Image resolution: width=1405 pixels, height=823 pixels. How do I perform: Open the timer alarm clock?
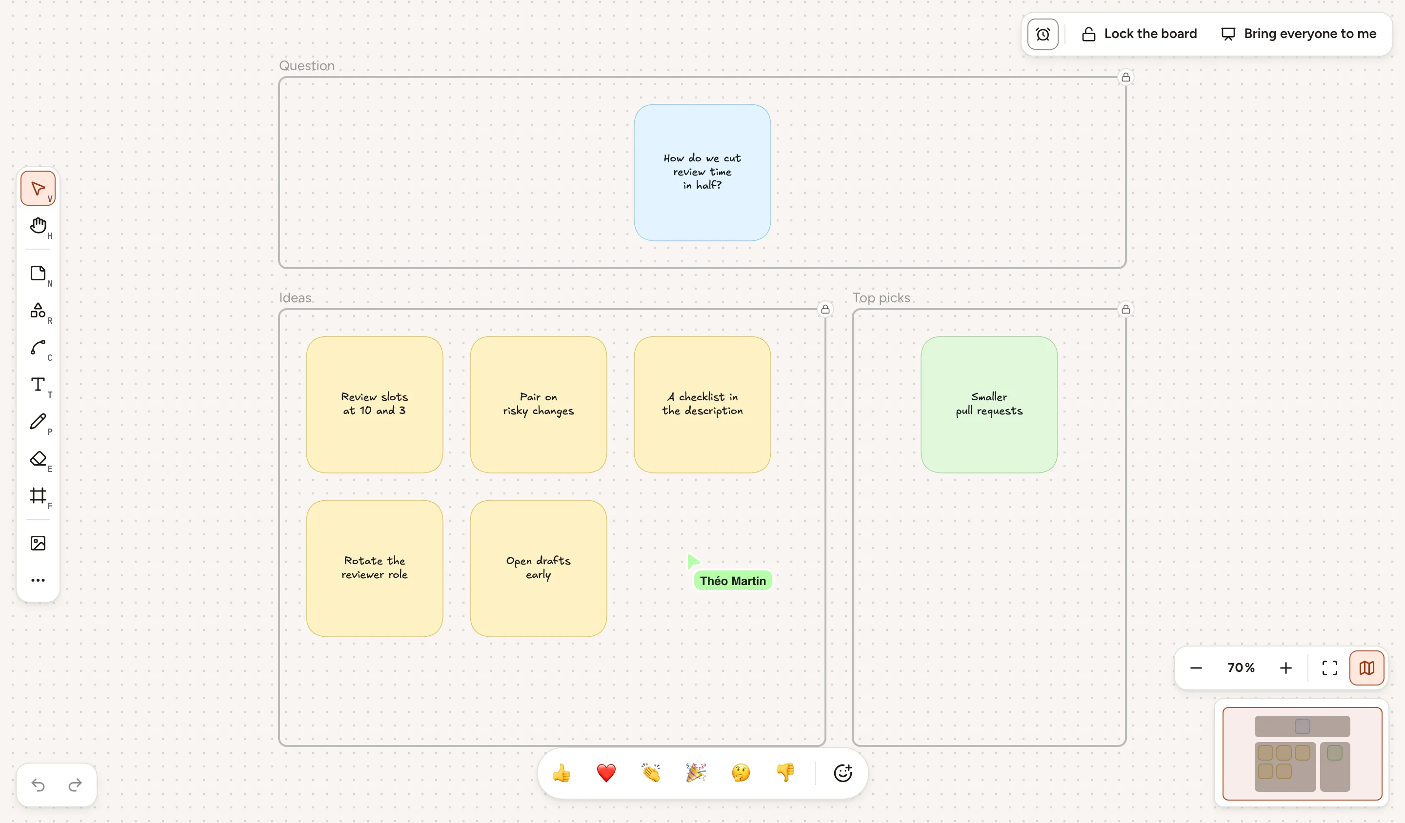pos(1043,34)
